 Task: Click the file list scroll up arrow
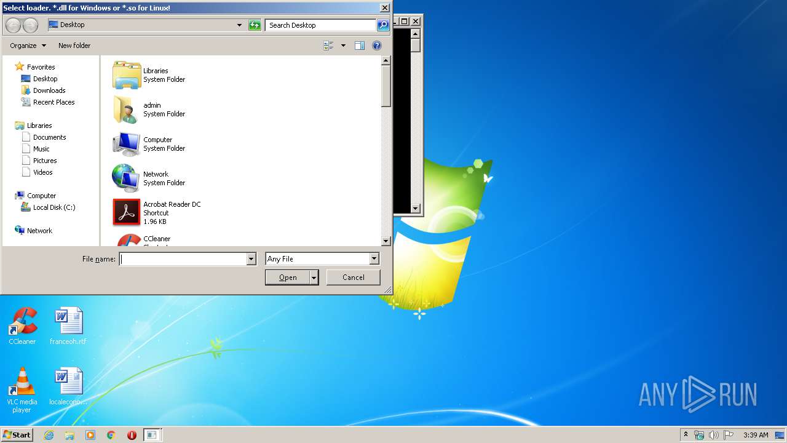(386, 60)
